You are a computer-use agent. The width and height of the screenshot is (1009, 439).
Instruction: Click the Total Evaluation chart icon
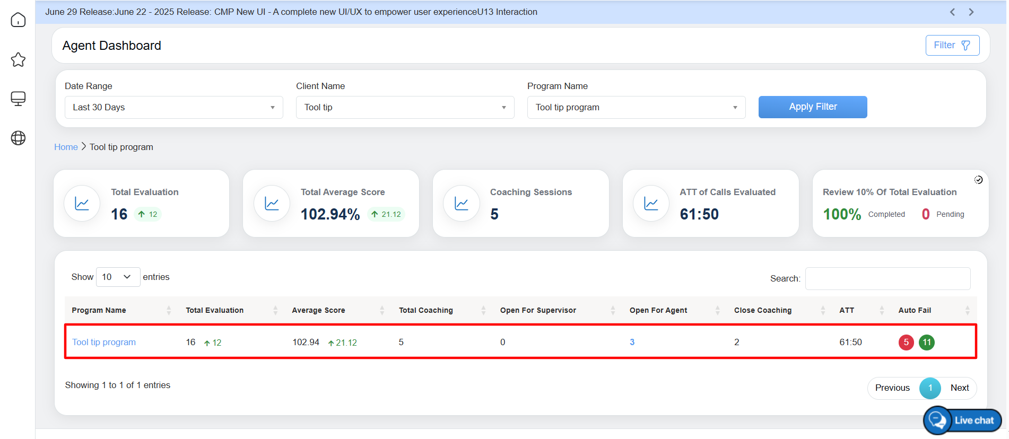(x=82, y=204)
